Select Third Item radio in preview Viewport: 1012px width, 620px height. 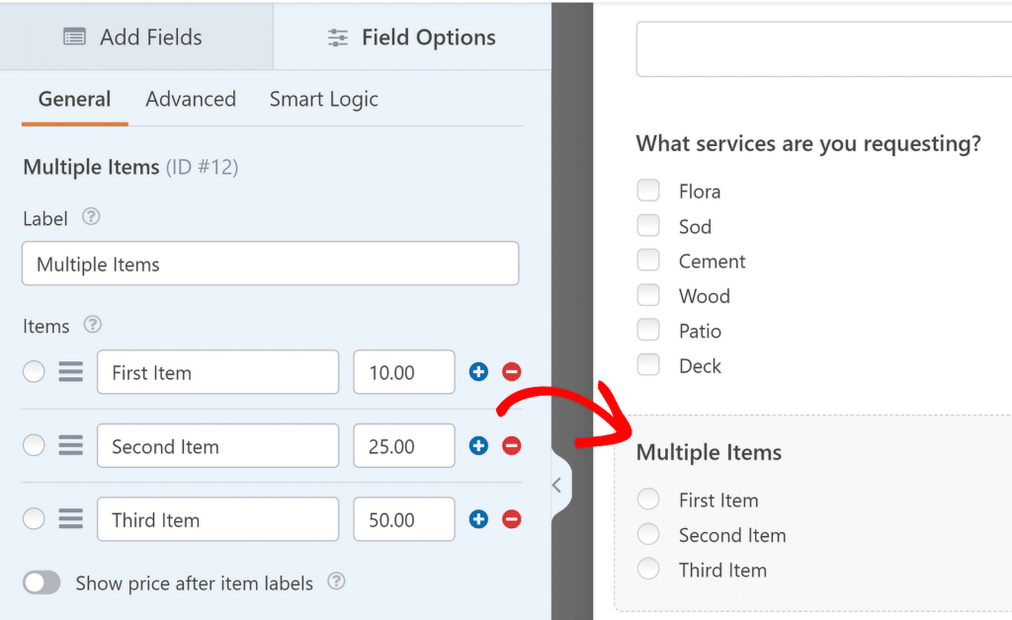[648, 569]
